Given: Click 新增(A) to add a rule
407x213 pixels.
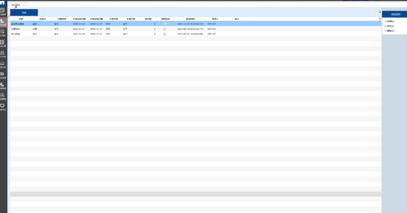Looking at the screenshot, I should coord(391,22).
